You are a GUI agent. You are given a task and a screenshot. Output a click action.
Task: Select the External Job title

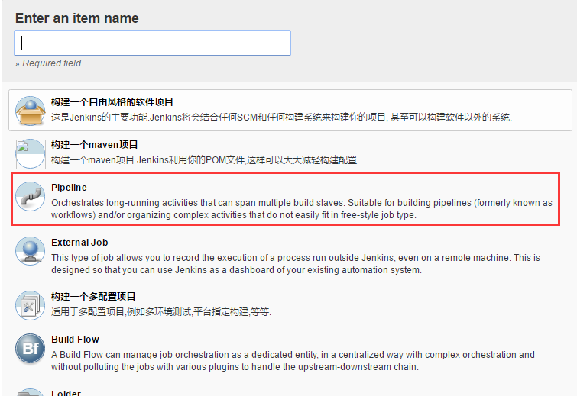tap(79, 243)
